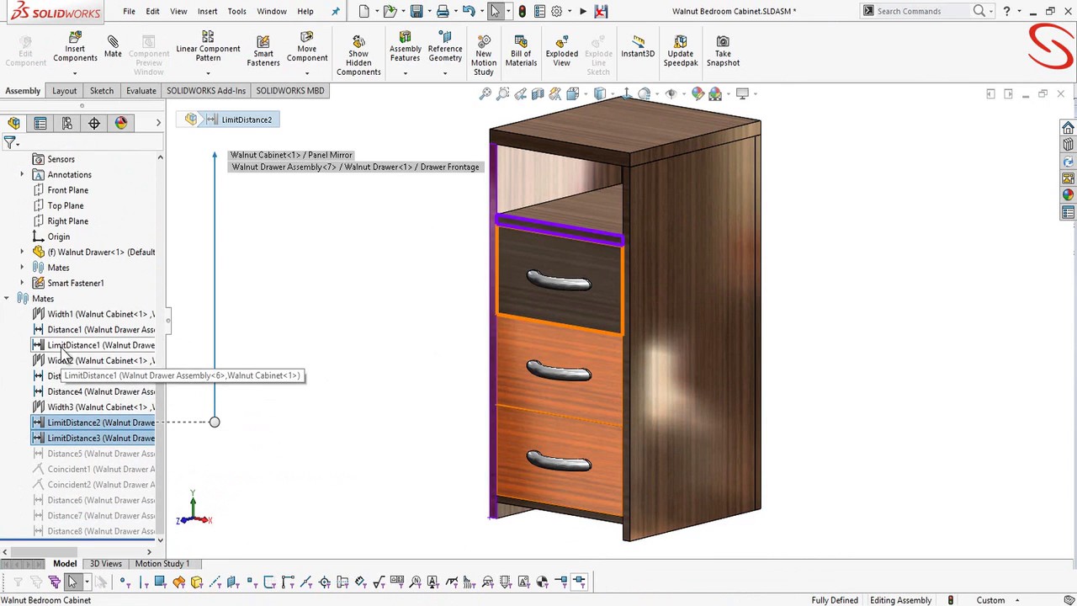Open the SOLIDWORKS Add-Ins tab
Viewport: 1077px width, 606px height.
click(x=206, y=91)
